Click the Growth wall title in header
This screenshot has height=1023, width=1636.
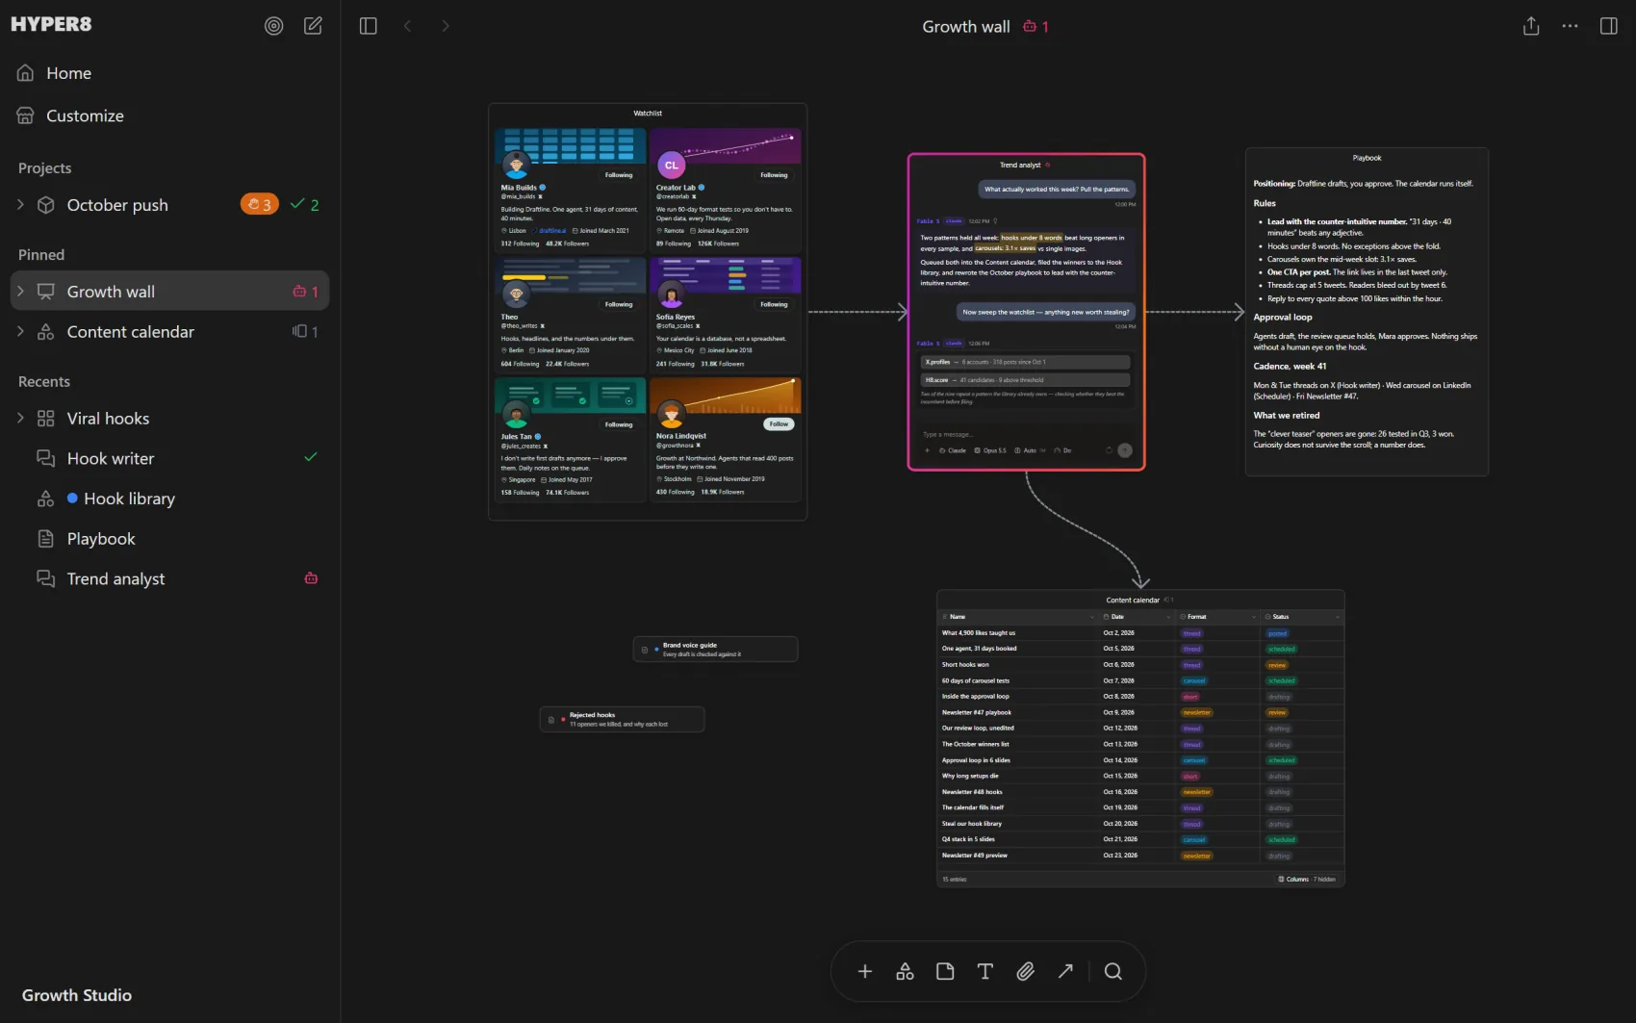point(966,27)
